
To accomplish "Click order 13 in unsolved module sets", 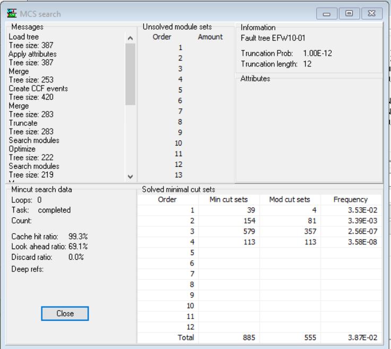I will coord(179,175).
